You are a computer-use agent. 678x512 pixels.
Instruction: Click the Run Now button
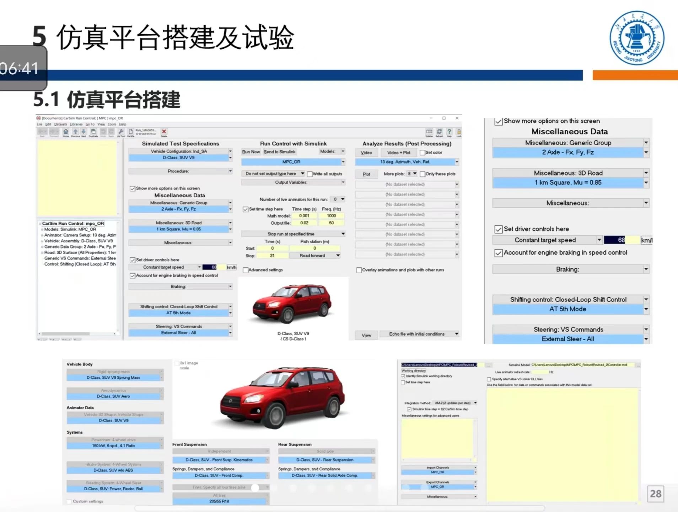(251, 152)
